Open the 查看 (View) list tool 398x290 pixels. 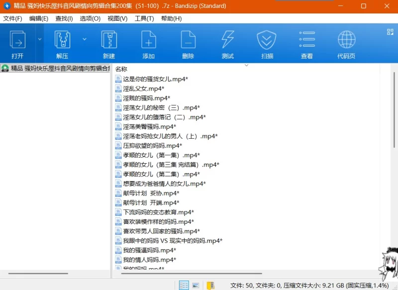click(307, 44)
